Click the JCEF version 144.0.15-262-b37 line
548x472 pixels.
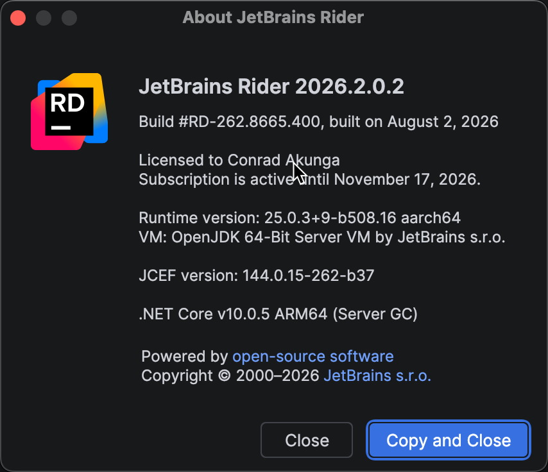tap(257, 275)
